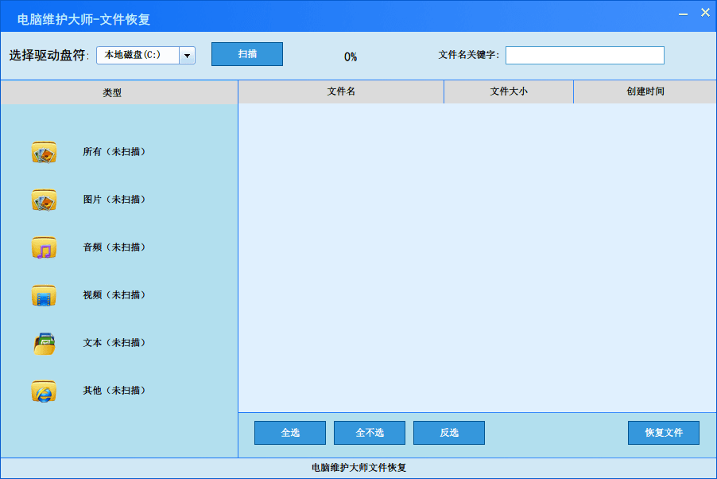Open the drive selection dropdown arrow
The height and width of the screenshot is (479, 717).
(x=187, y=55)
